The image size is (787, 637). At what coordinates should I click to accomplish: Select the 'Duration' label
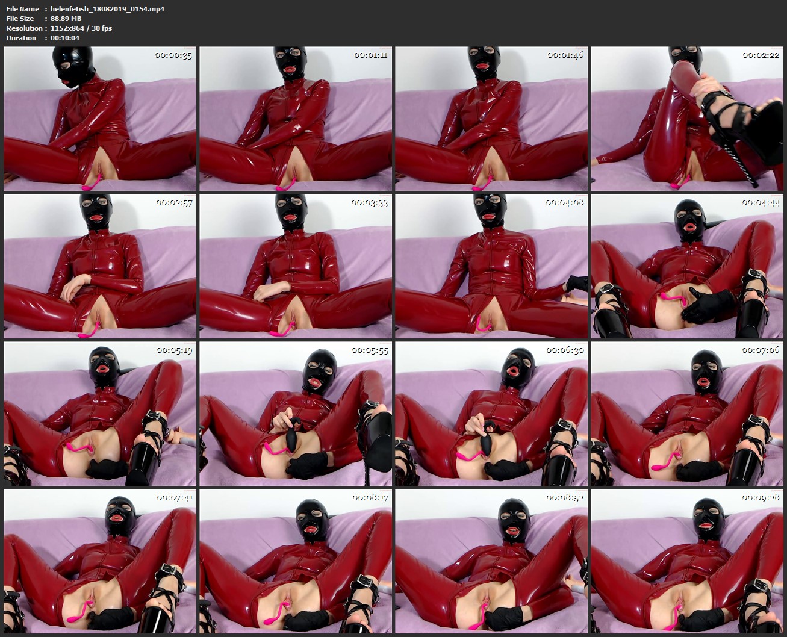point(21,38)
